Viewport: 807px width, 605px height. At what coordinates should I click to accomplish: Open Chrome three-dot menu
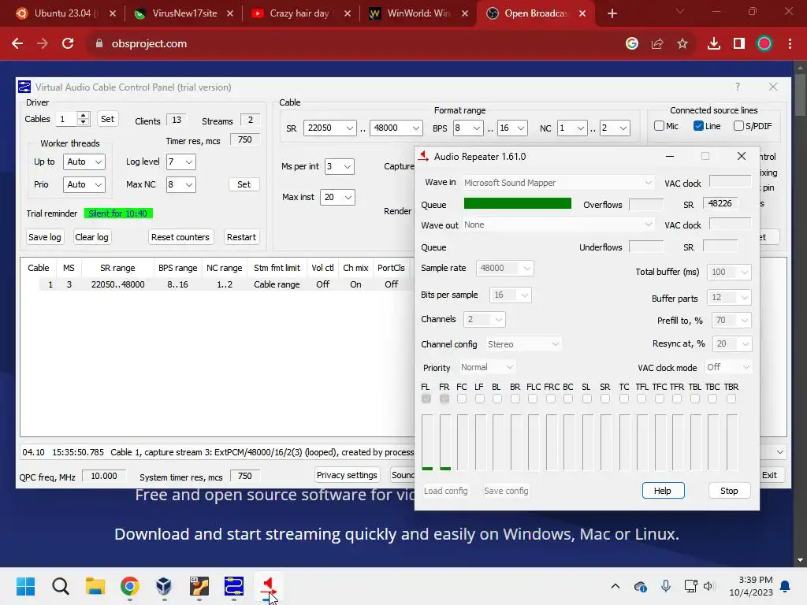[790, 44]
